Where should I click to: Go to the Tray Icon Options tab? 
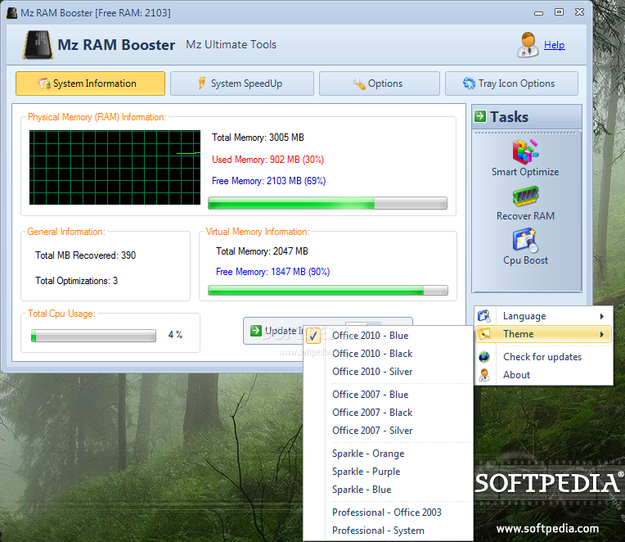coord(511,84)
